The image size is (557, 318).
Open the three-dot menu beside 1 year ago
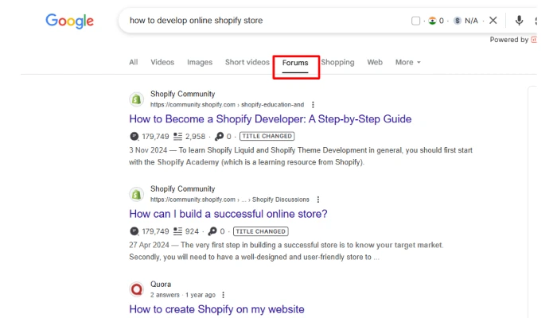pos(223,295)
